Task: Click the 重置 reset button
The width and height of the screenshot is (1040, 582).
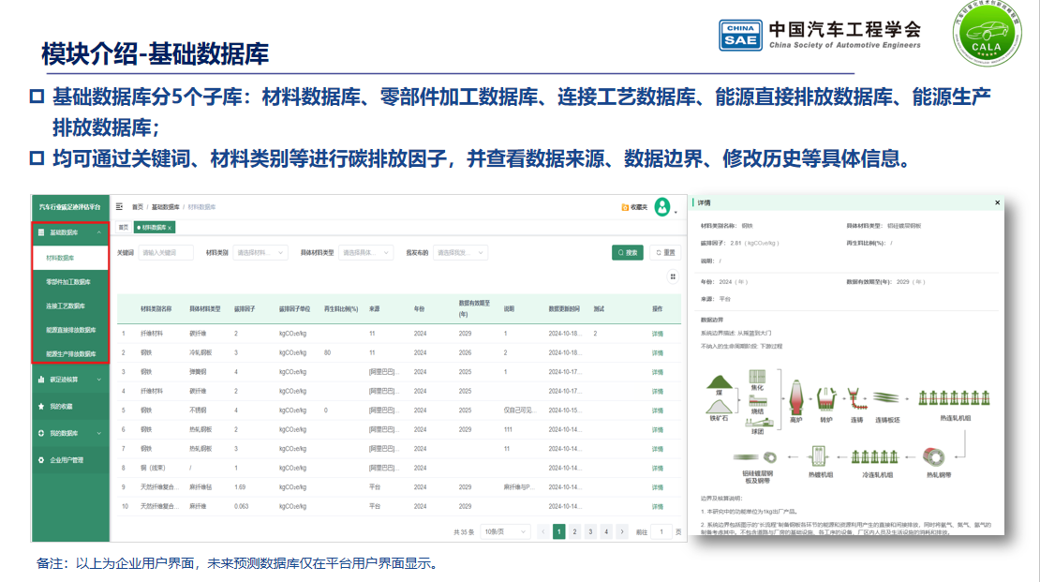Action: coord(665,252)
